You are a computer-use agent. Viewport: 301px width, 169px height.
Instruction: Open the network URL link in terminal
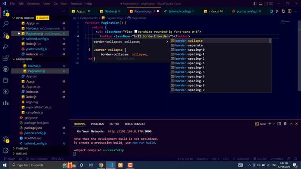(130, 131)
